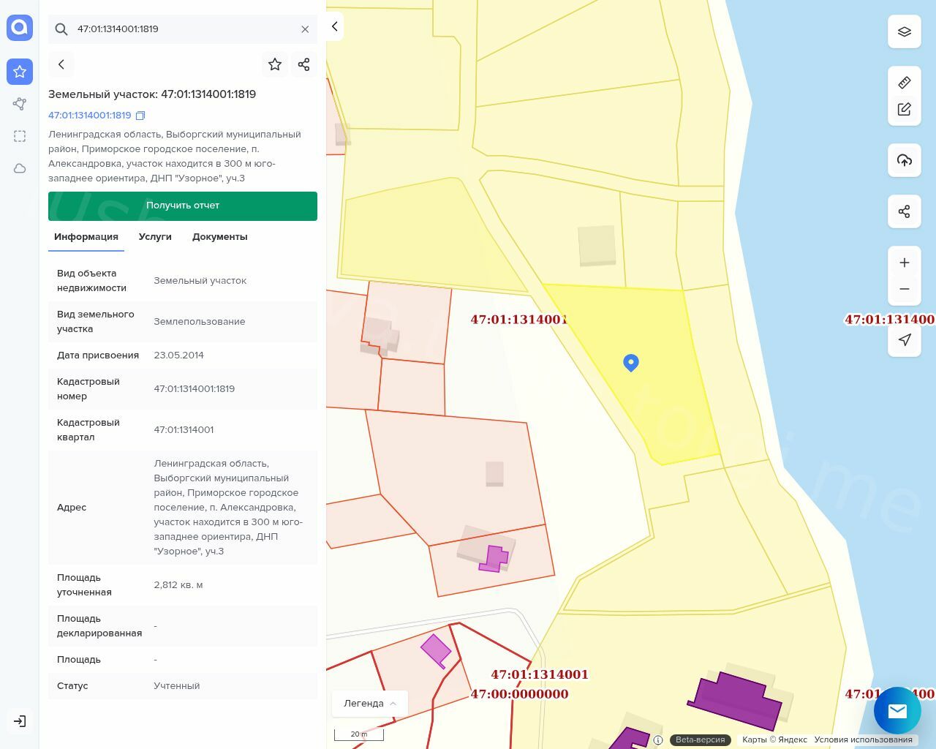Zoom in the map with plus

click(905, 263)
